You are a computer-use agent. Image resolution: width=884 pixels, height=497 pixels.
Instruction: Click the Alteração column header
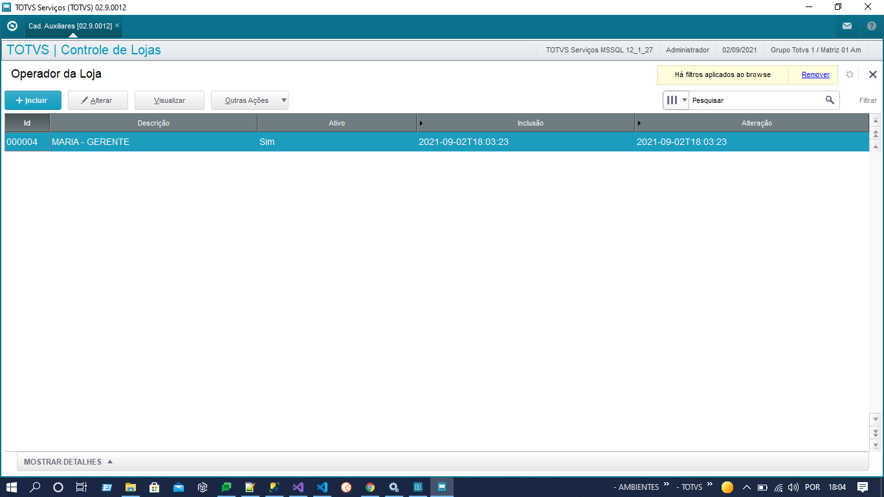pyautogui.click(x=752, y=123)
